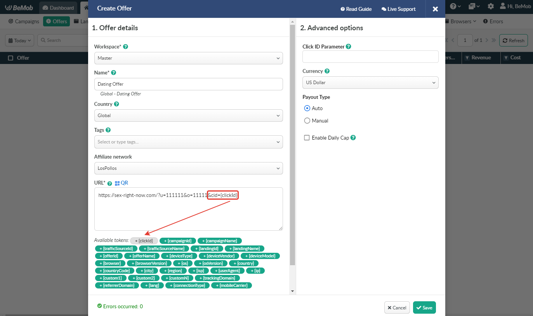The width and height of the screenshot is (533, 316).
Task: Click the help icon next to Workspace
Action: pyautogui.click(x=125, y=47)
